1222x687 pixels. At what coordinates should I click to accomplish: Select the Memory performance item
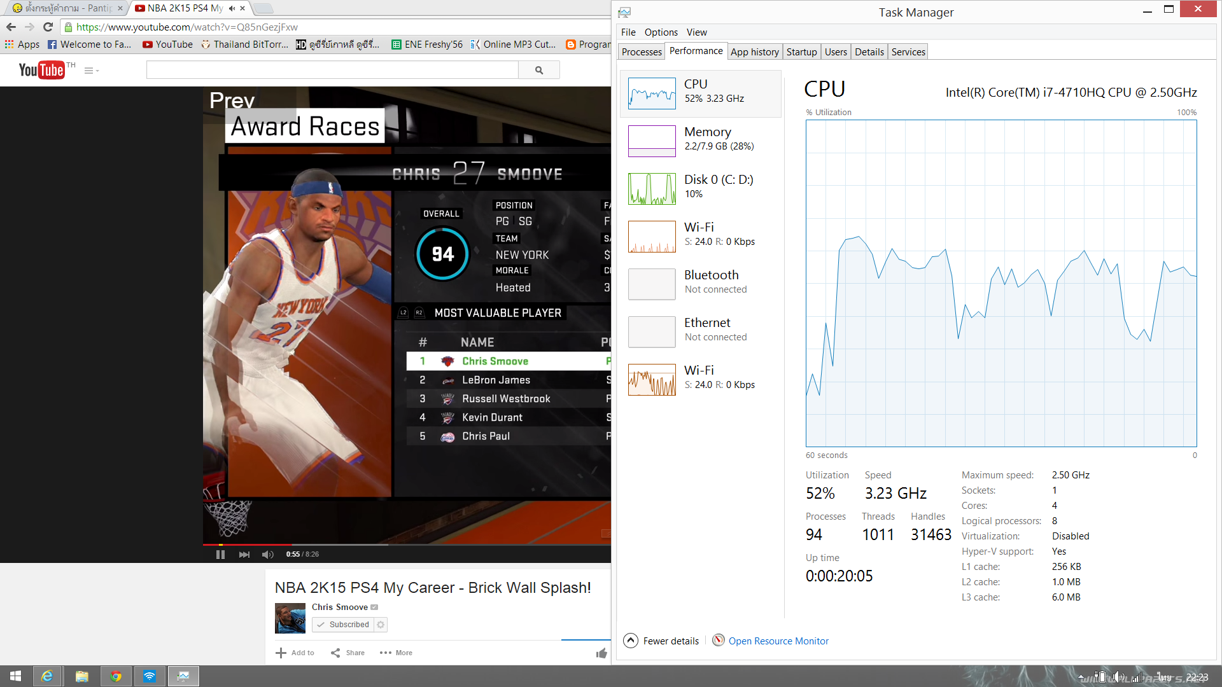(x=701, y=141)
